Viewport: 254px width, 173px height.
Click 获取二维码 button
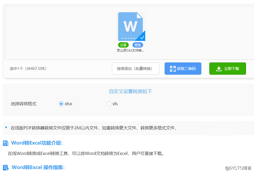[x=183, y=69]
